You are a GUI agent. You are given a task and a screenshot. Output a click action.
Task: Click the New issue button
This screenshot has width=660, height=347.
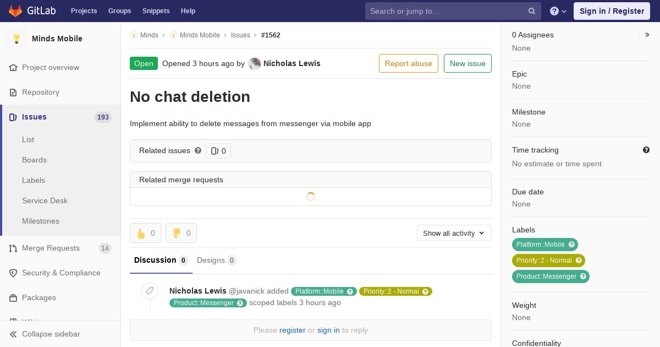tap(468, 63)
